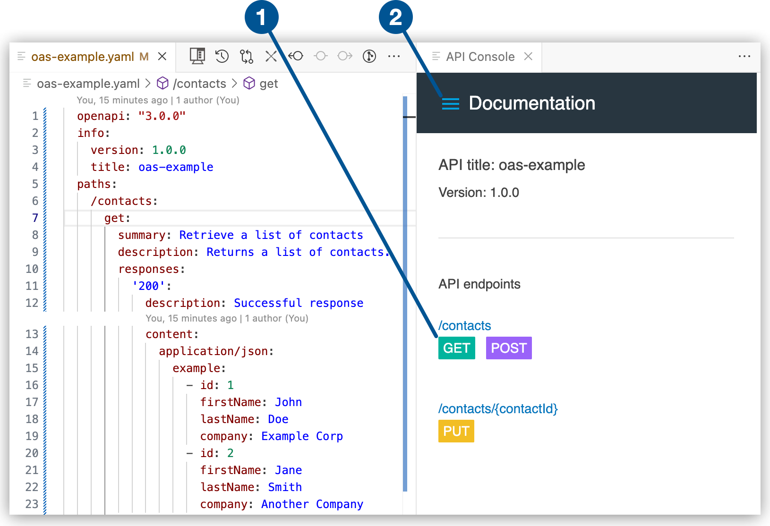Click the symbol icon beside /contacts in breadcrumb
The width and height of the screenshot is (770, 526).
(x=163, y=83)
